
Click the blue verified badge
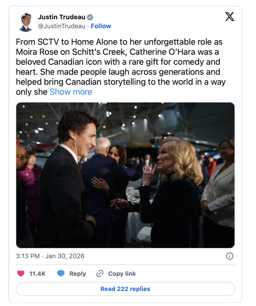coord(90,17)
